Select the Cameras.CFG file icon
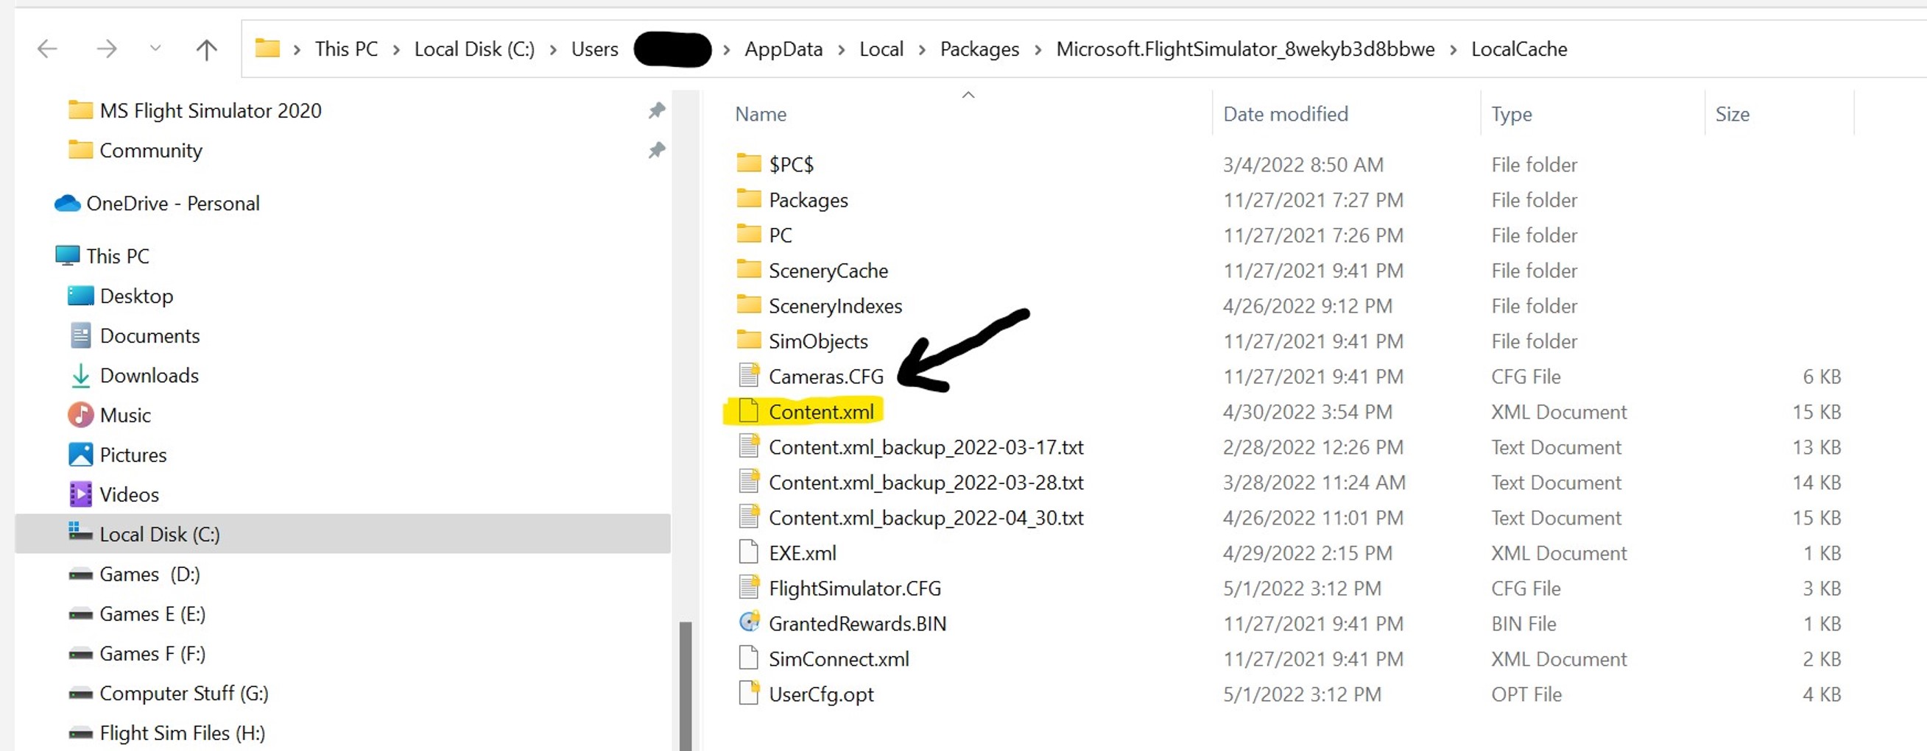The width and height of the screenshot is (1927, 751). 748,376
